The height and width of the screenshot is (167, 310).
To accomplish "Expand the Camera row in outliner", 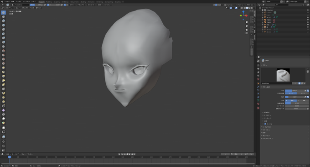I will coord(263,13).
